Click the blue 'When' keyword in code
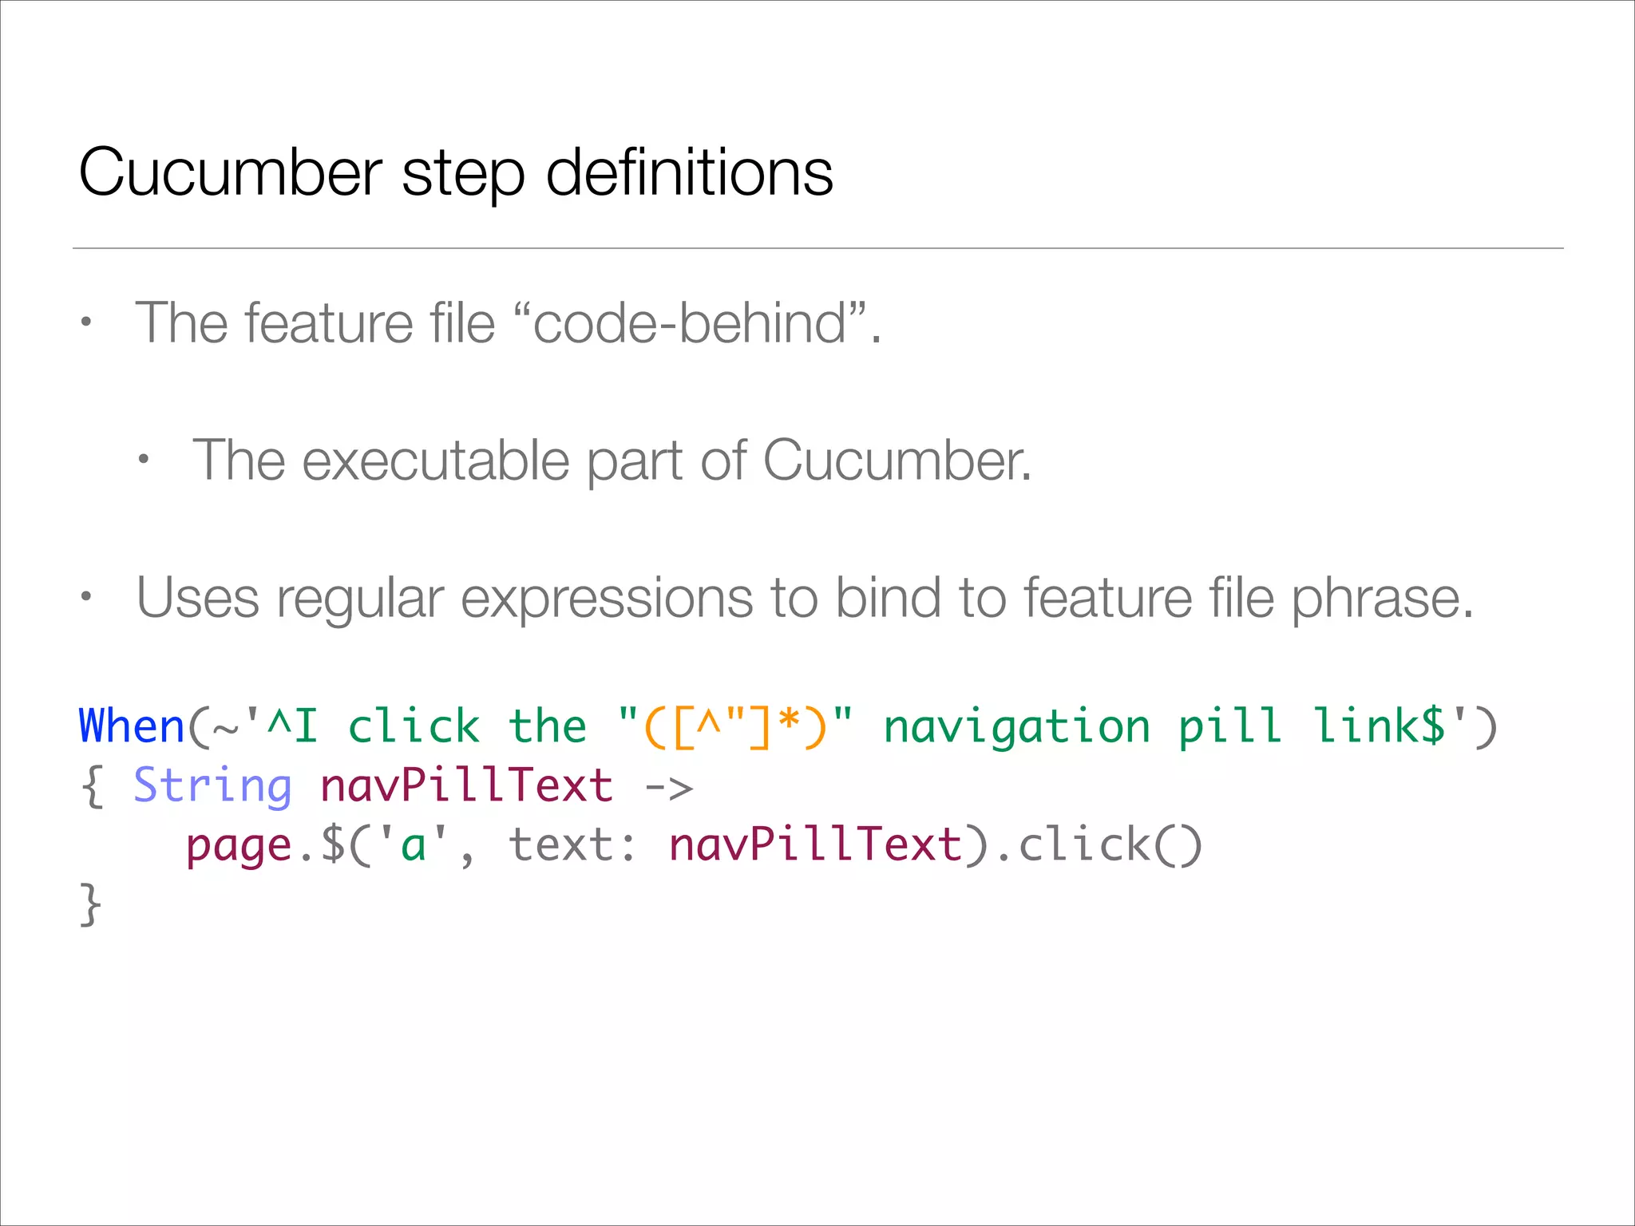This screenshot has height=1226, width=1635. 131,726
